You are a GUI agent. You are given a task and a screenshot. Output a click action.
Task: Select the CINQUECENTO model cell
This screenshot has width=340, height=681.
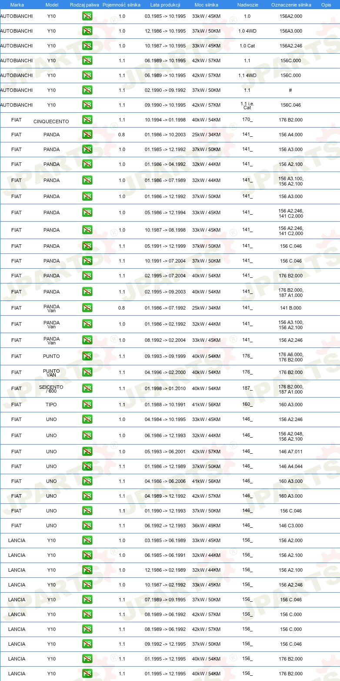pos(51,121)
